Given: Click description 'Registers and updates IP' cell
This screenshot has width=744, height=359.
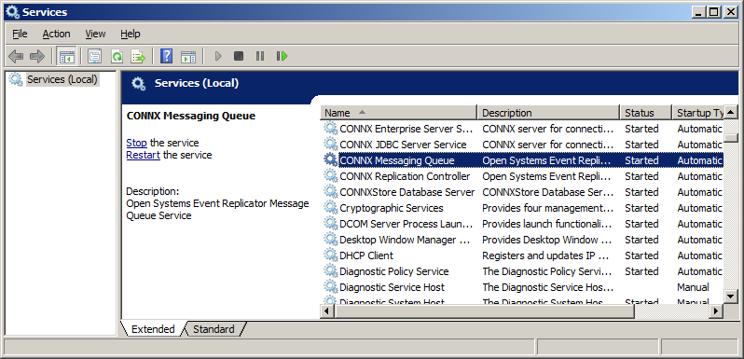Looking at the screenshot, I should (x=545, y=255).
